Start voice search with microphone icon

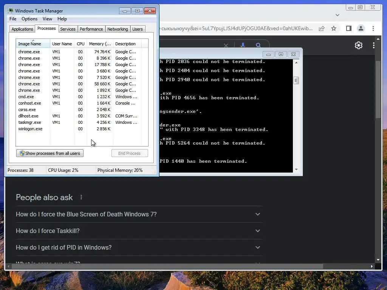[243, 45]
